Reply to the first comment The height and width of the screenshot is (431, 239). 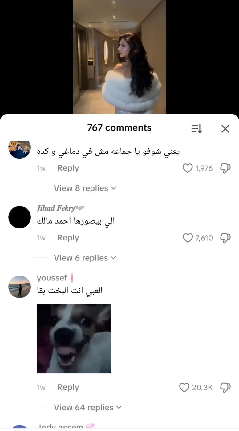[x=68, y=168]
